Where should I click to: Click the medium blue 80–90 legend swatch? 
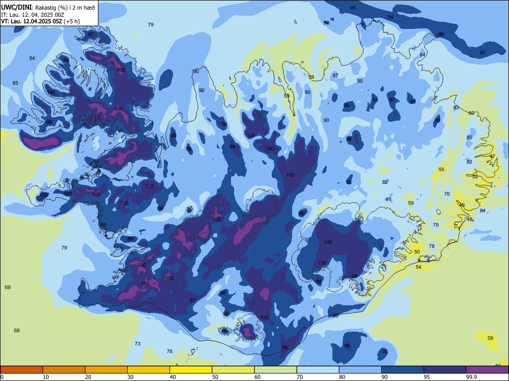pyautogui.click(x=360, y=370)
